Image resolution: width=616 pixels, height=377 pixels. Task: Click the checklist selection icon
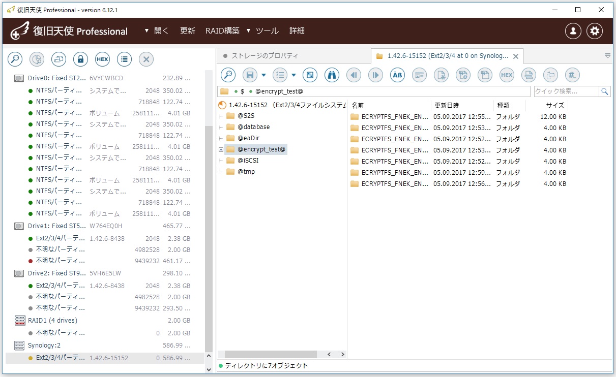pos(280,75)
